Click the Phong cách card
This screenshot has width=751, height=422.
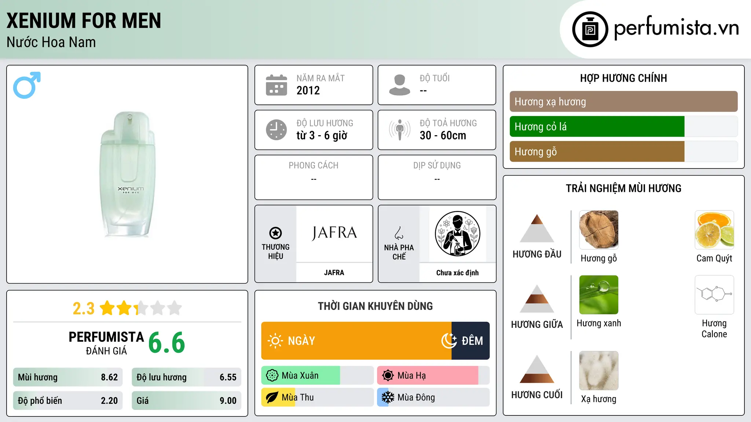[x=314, y=177]
